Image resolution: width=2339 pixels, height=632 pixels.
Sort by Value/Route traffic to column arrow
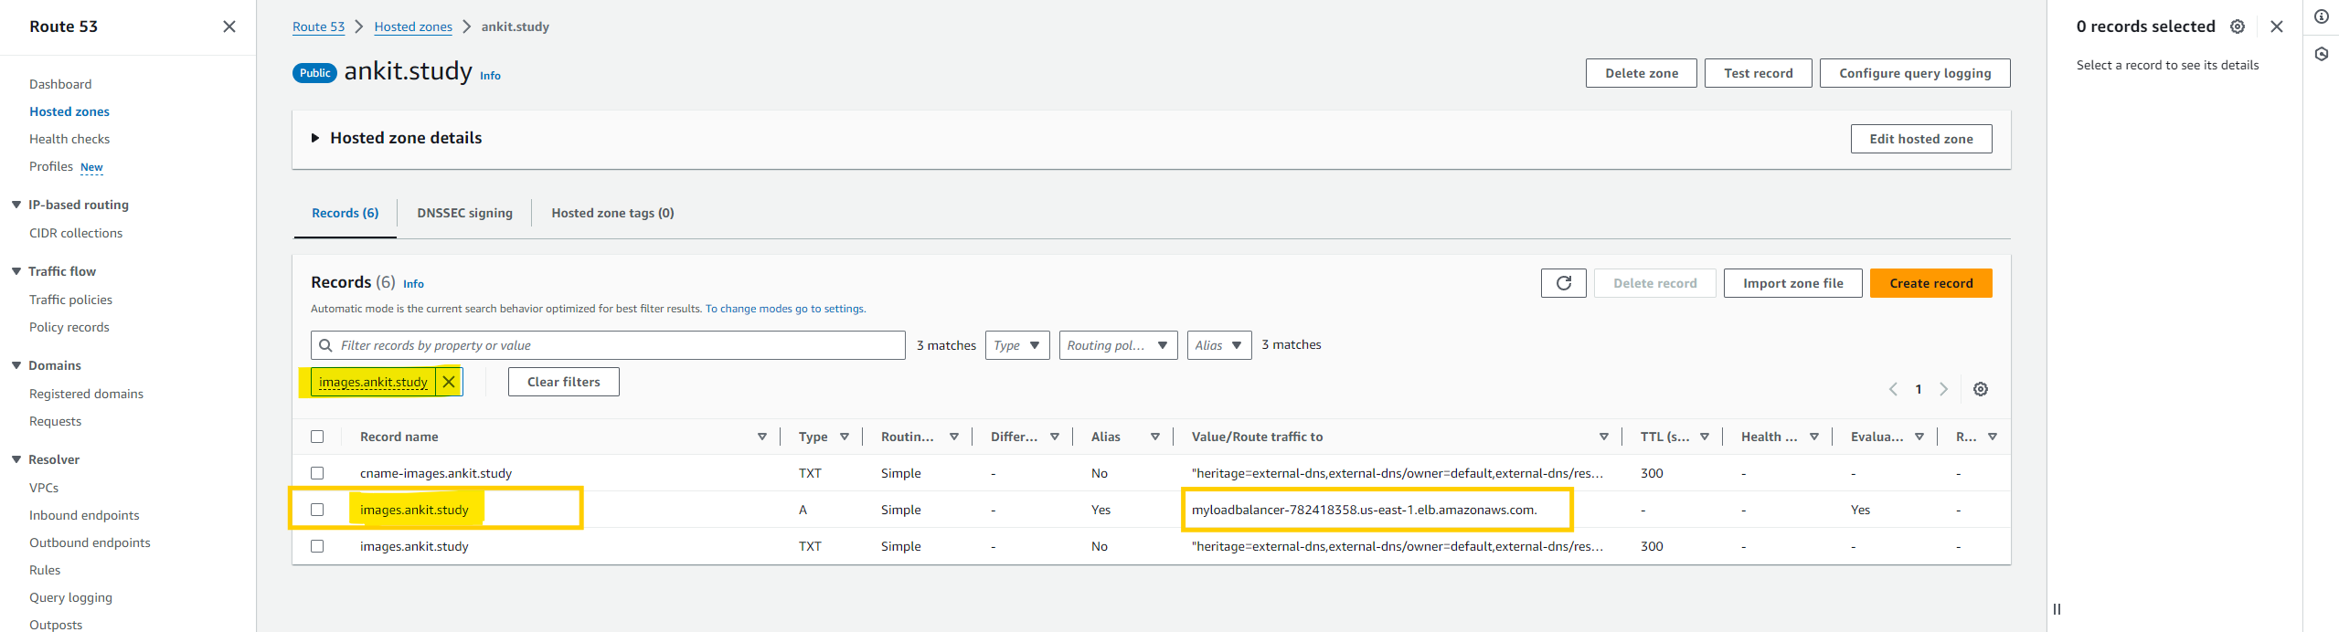1604,437
